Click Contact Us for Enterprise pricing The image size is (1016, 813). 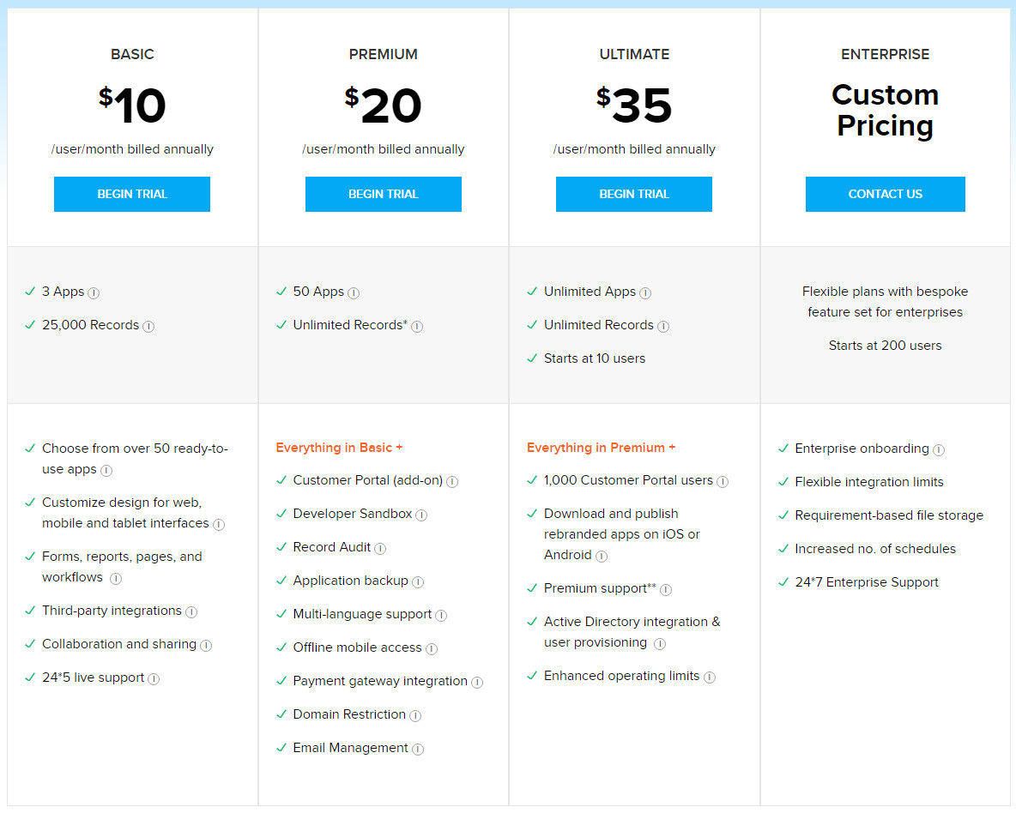click(885, 194)
